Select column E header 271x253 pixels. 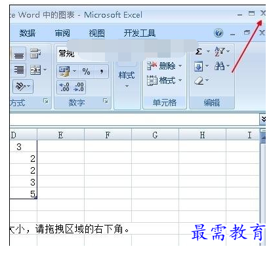(61, 135)
